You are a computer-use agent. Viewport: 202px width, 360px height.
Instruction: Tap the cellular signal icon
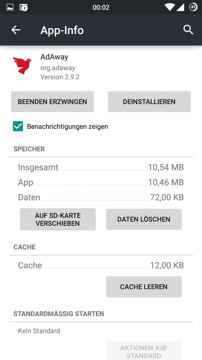[x=180, y=7]
